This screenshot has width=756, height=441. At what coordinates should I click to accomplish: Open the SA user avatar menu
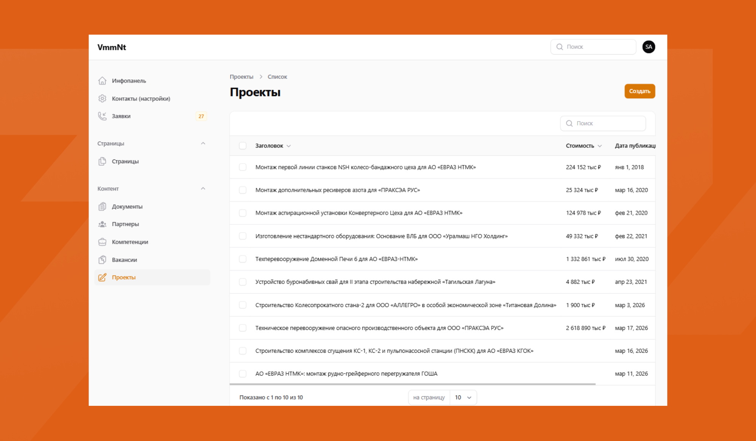tap(649, 47)
